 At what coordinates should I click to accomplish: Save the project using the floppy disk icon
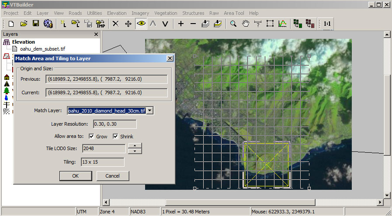(36, 24)
